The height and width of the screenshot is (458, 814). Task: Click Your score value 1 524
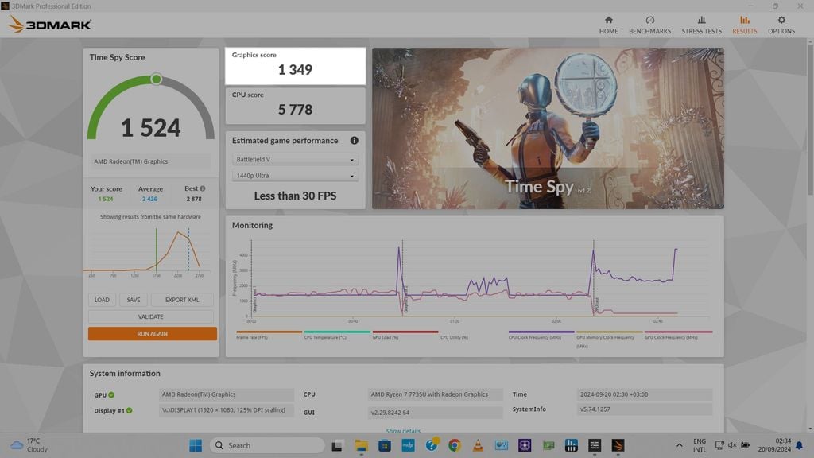point(106,199)
